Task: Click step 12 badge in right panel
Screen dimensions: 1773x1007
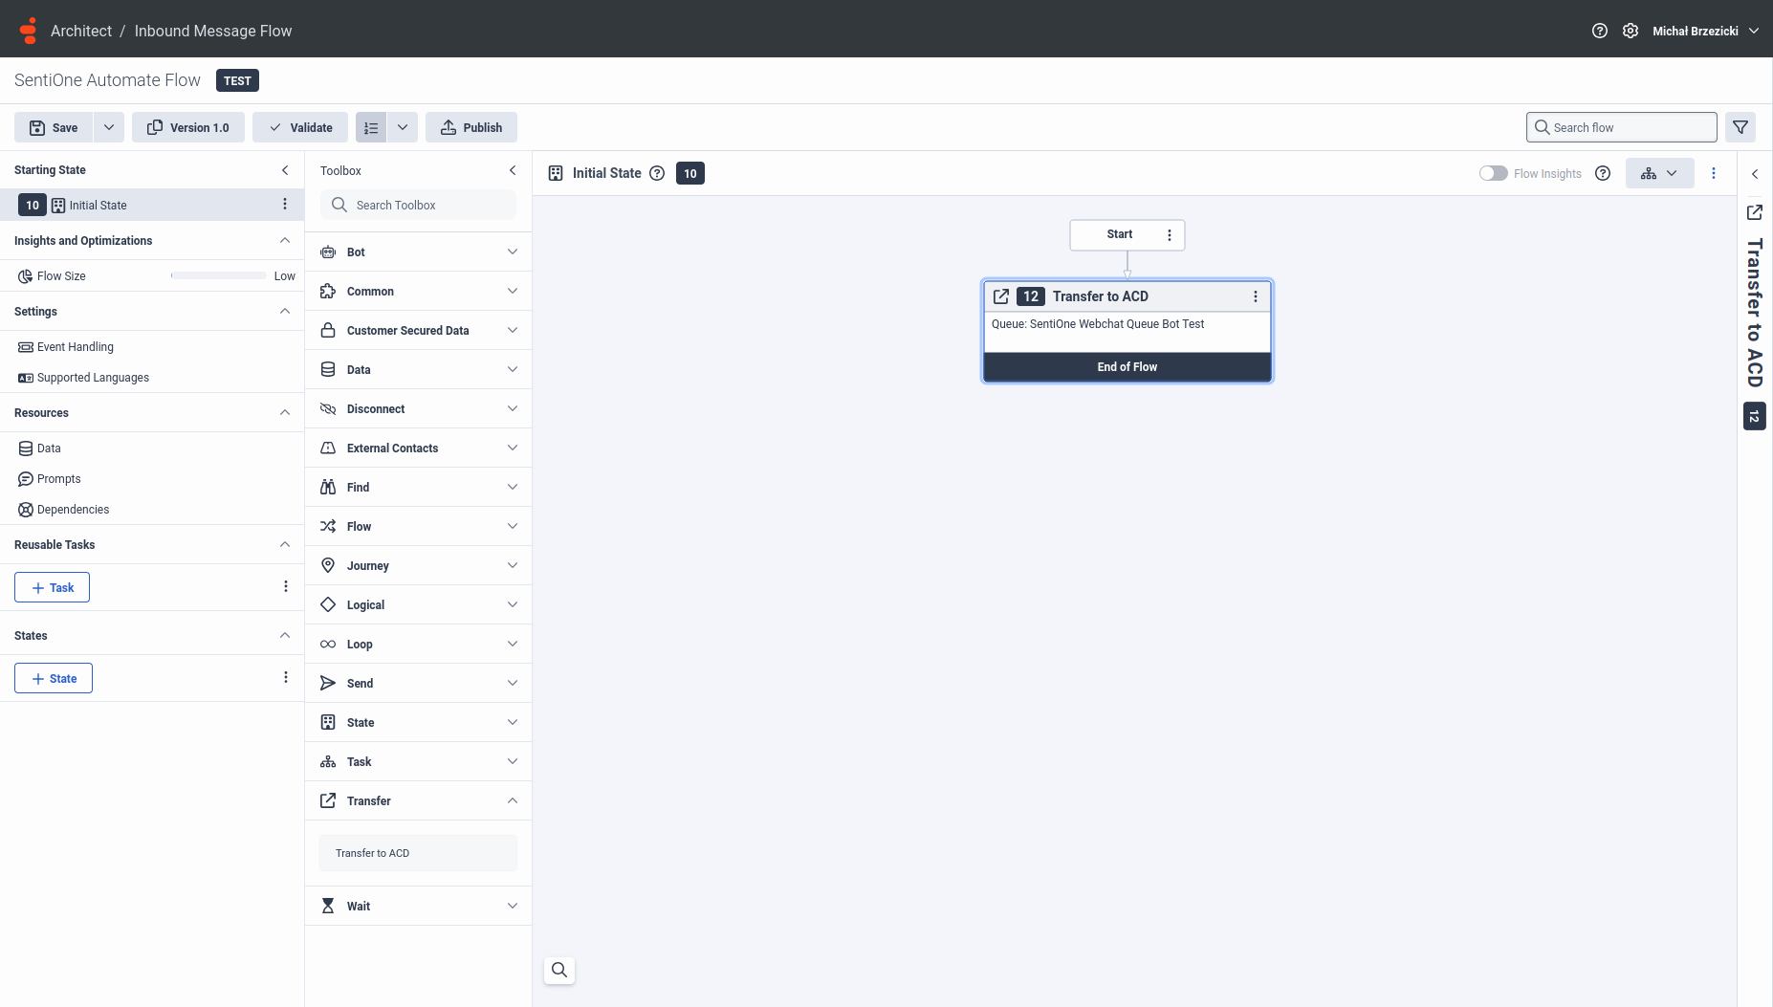Action: [x=1755, y=416]
